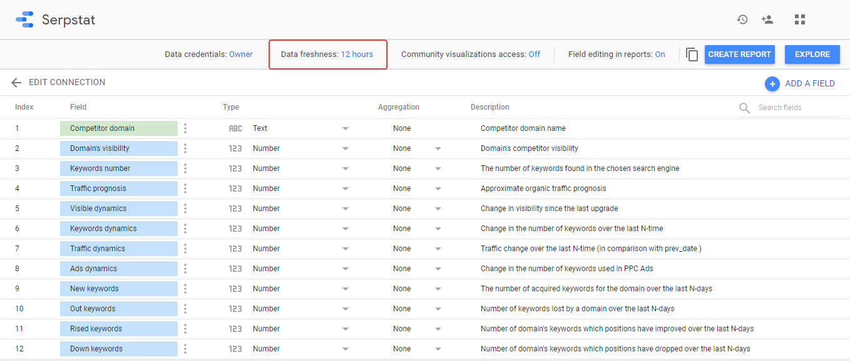The image size is (850, 362).
Task: Open three-dot menu for Keywords number
Action: (185, 168)
